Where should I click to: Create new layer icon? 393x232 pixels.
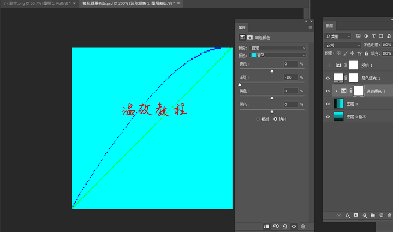pyautogui.click(x=381, y=215)
